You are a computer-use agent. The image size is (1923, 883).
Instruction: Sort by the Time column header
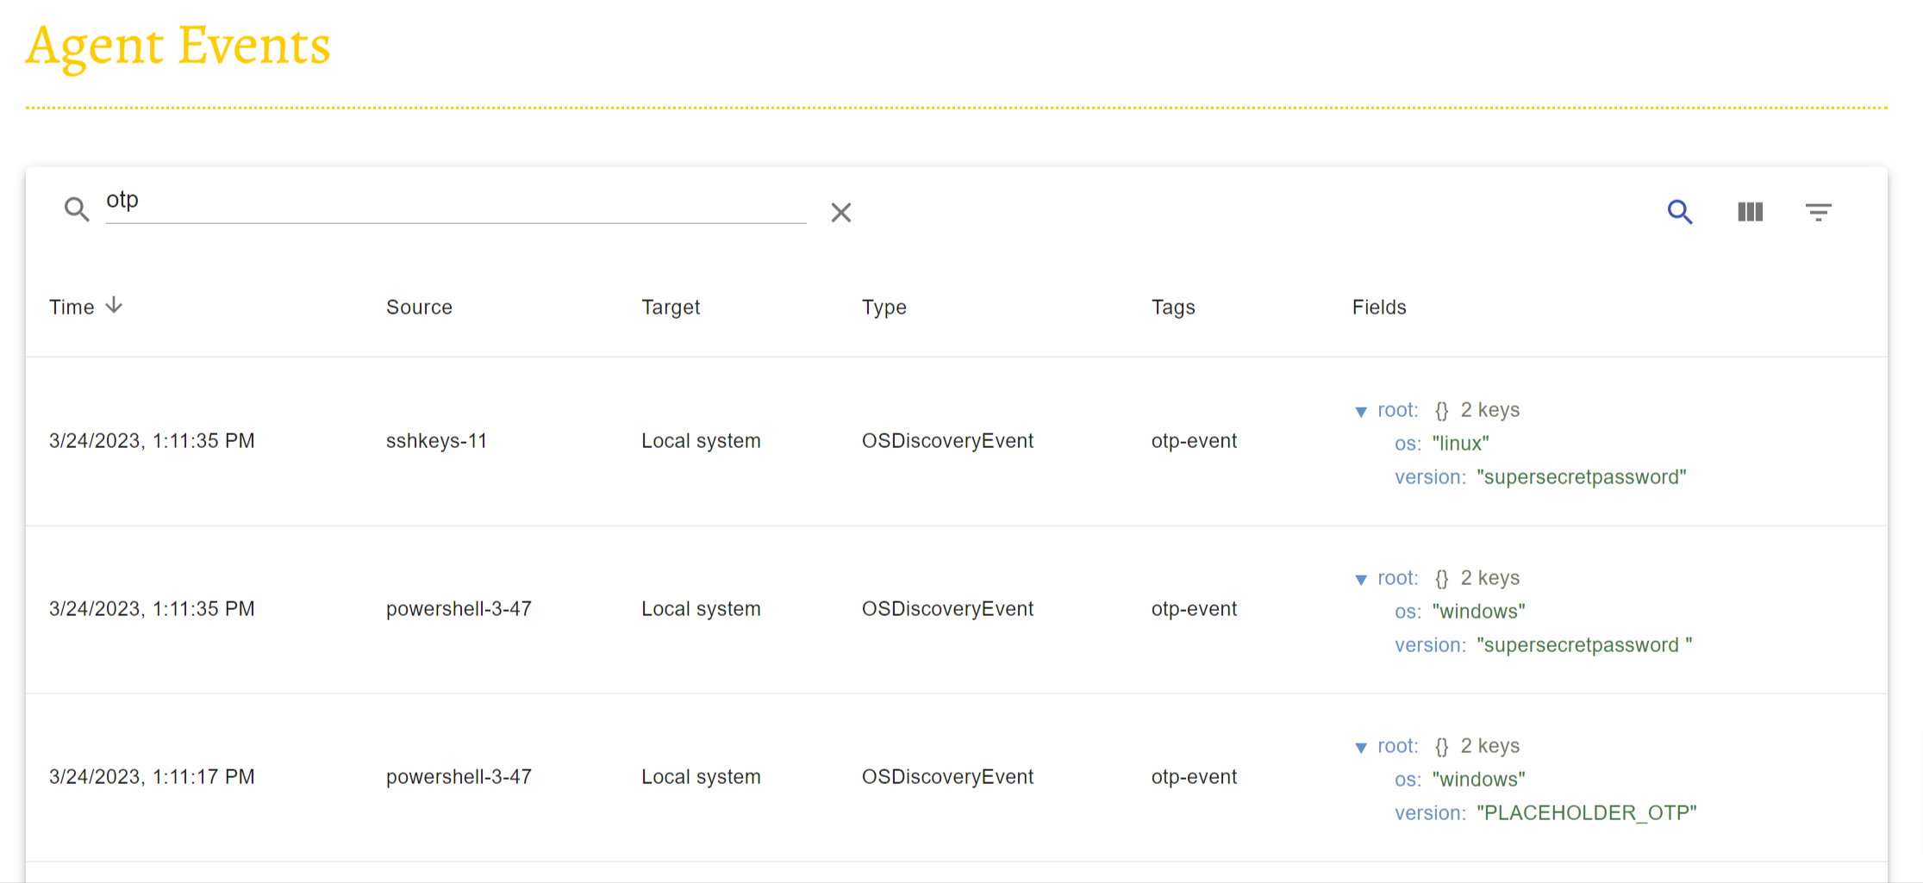click(x=72, y=308)
